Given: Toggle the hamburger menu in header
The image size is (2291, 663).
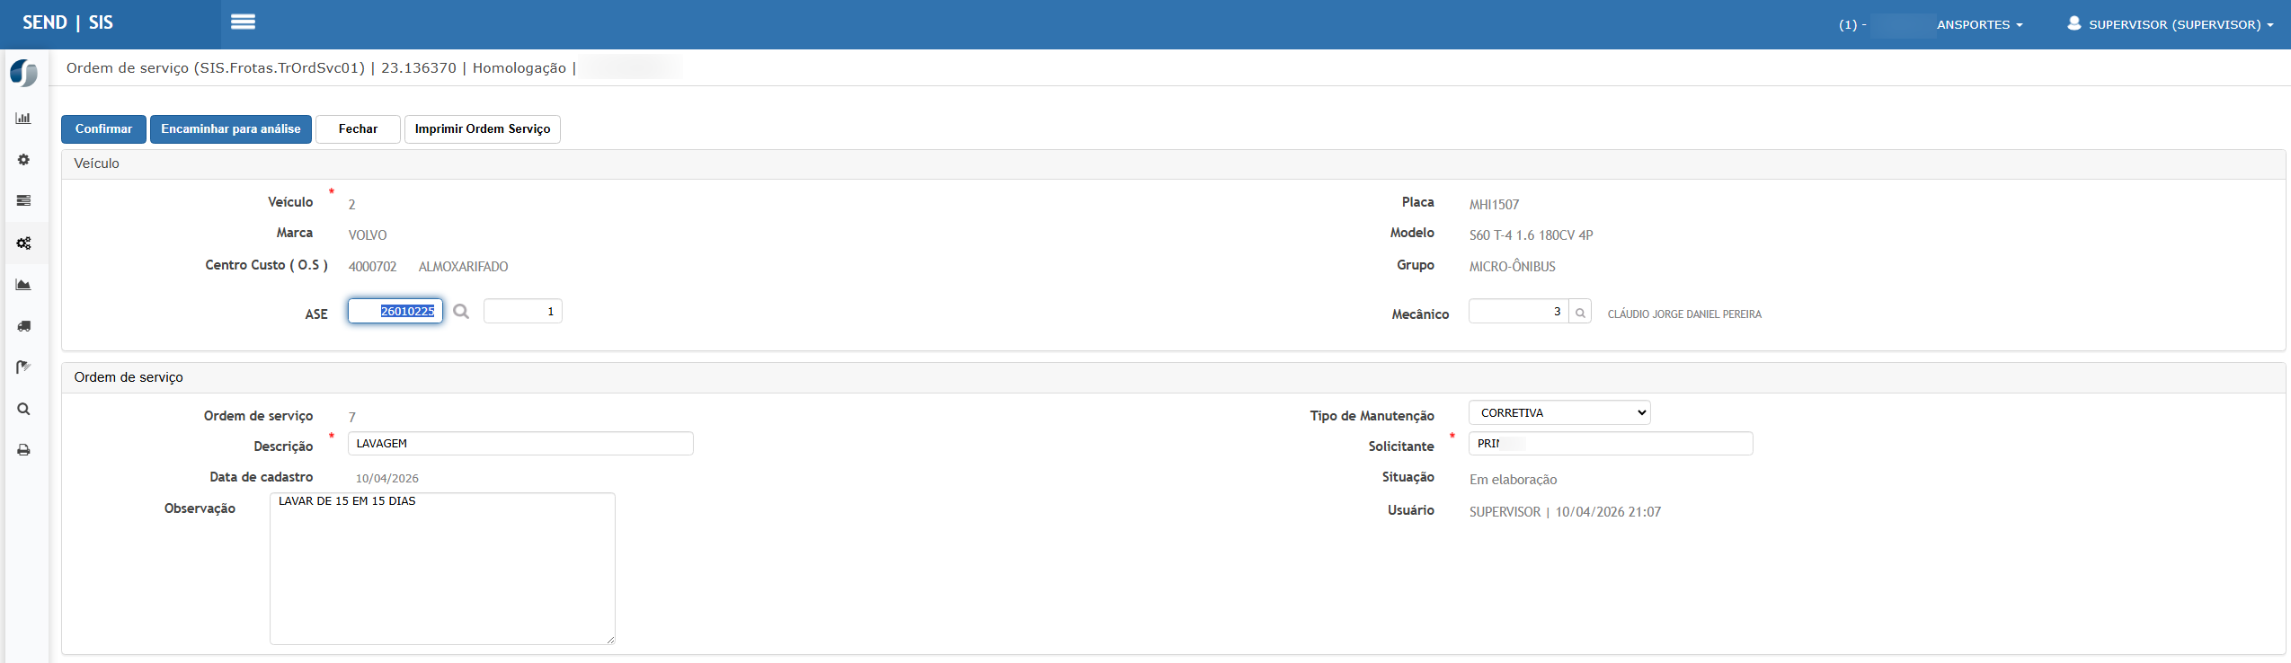Looking at the screenshot, I should click(x=243, y=22).
